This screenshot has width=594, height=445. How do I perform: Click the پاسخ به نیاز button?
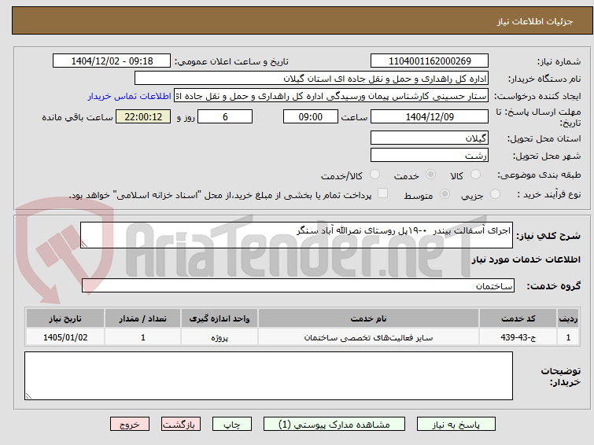pyautogui.click(x=456, y=425)
